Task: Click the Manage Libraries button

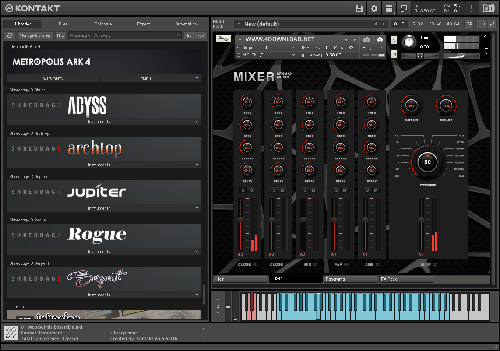Action: (x=35, y=35)
